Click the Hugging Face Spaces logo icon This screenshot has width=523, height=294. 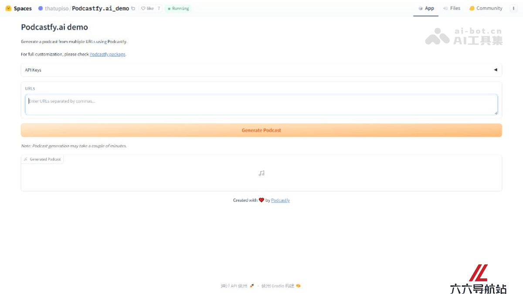[8, 8]
